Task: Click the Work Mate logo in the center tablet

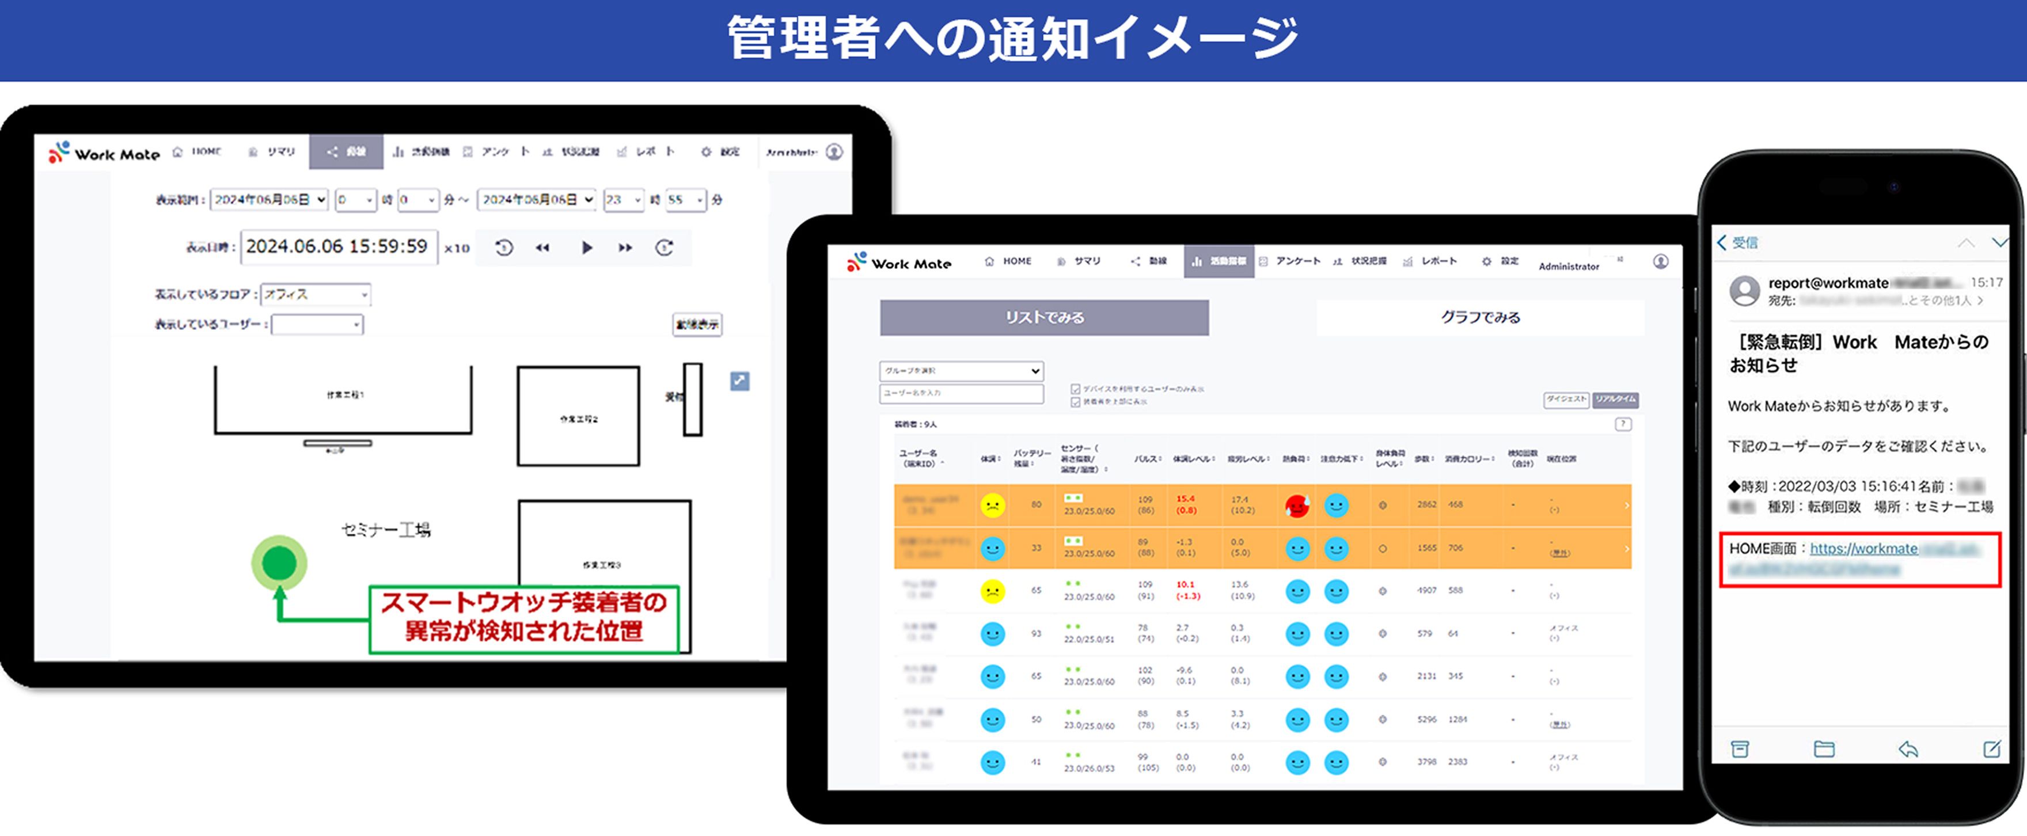Action: [x=899, y=263]
